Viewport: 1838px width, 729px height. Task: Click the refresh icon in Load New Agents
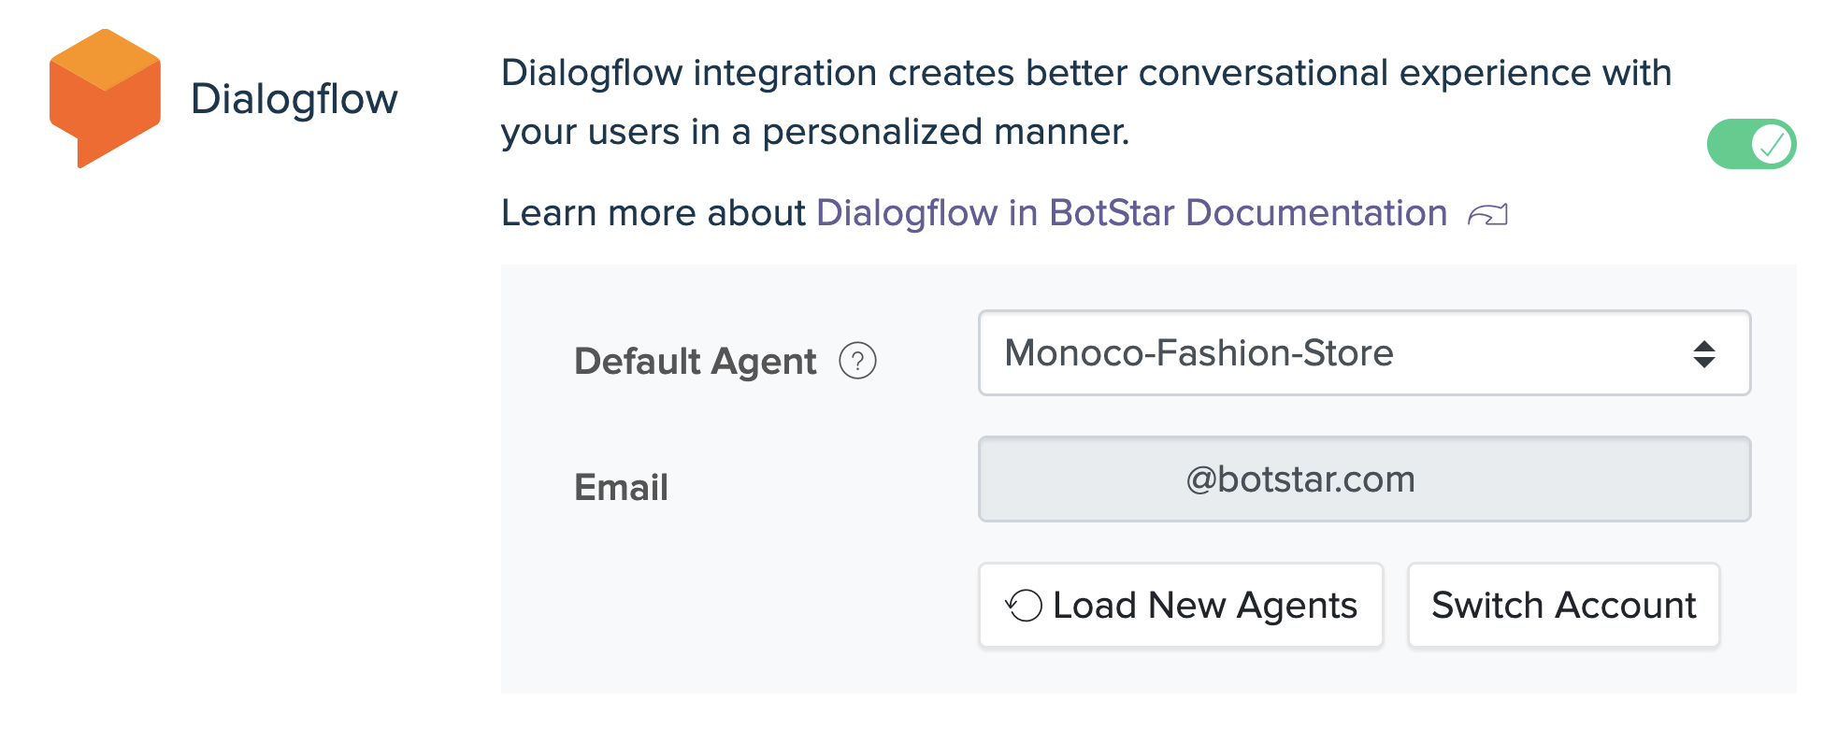tap(1024, 606)
